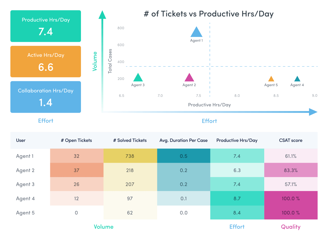Click Agent 1's 738 solved tickets cell

pos(130,156)
